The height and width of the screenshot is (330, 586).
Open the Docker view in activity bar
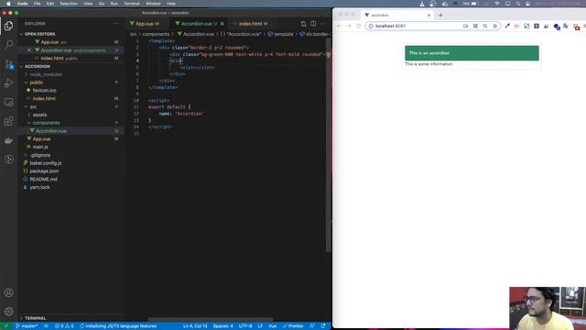click(8, 140)
